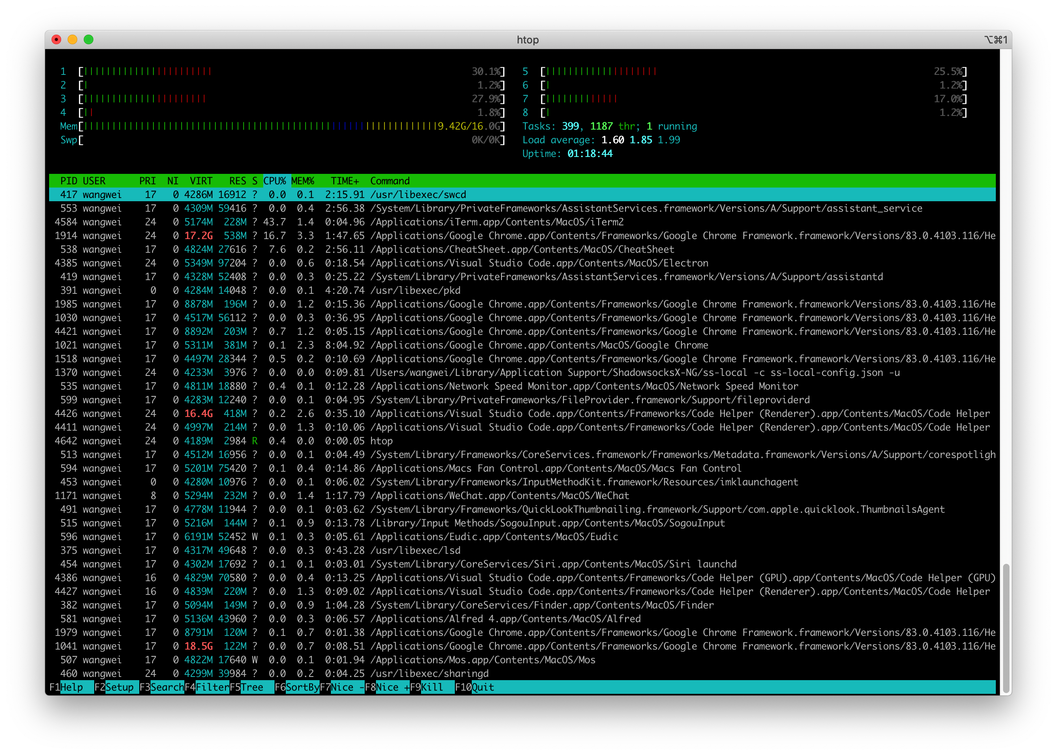Sort by the MEM% column header

(303, 181)
